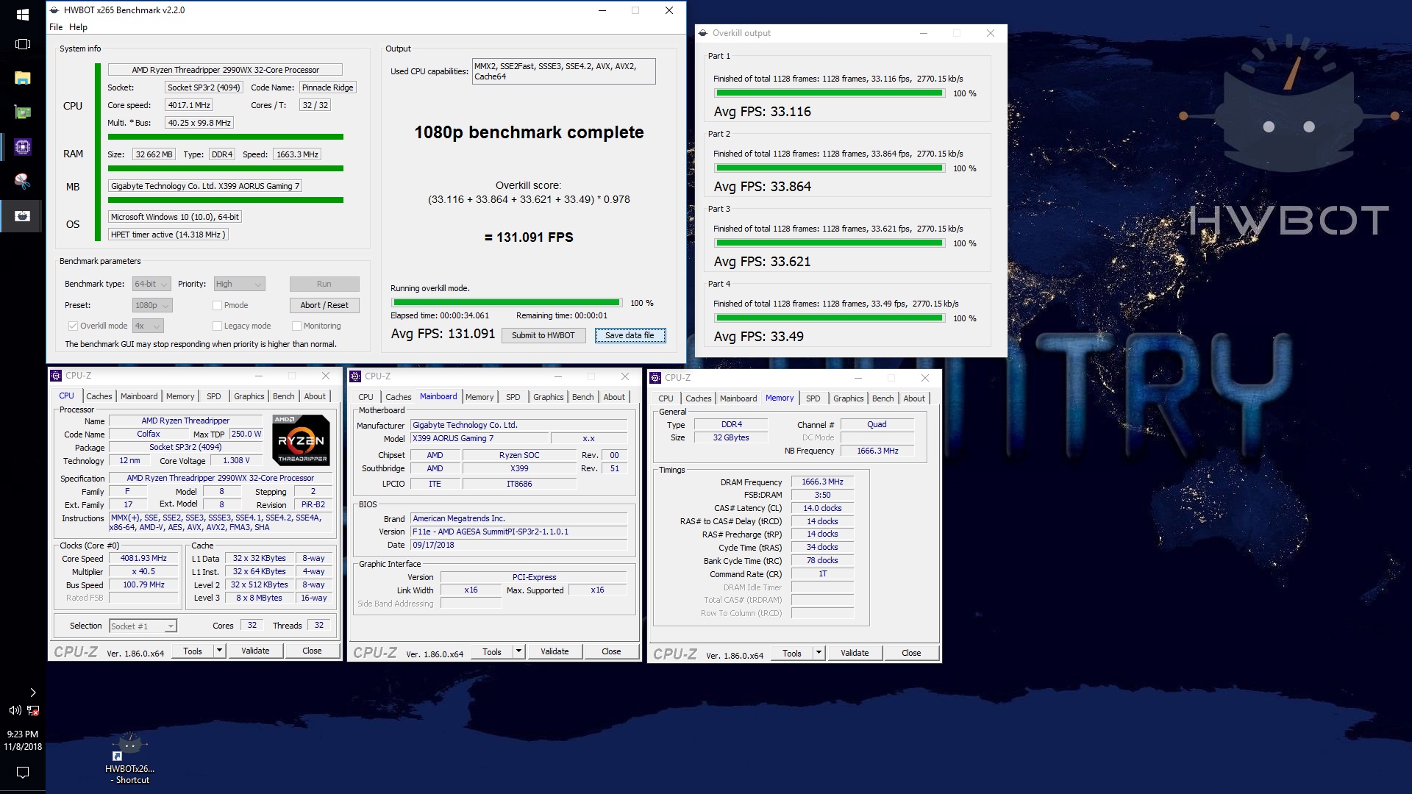
Task: Click the Submit to HWBOT button
Action: click(x=543, y=335)
